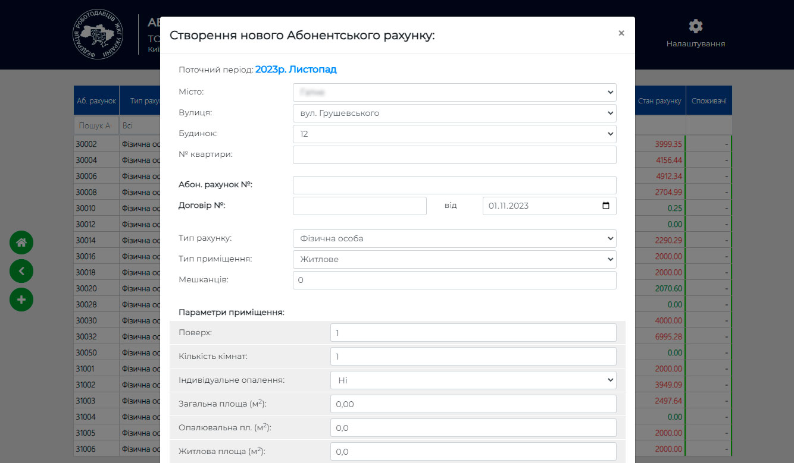Screen dimensions: 794x463
Task: Expand the Будинок building dropdown
Action: [x=454, y=134]
